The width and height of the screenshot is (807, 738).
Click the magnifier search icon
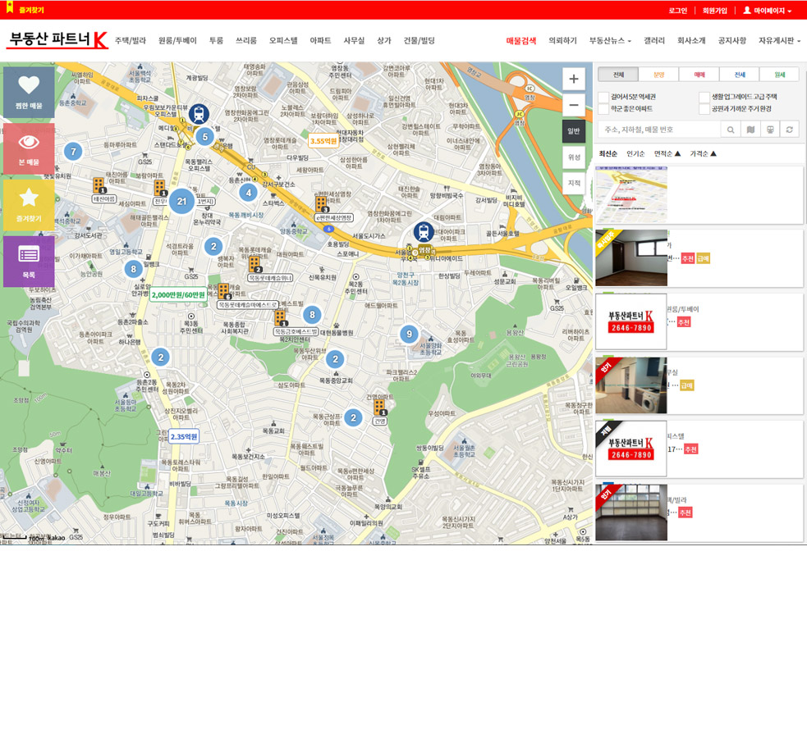(x=730, y=130)
